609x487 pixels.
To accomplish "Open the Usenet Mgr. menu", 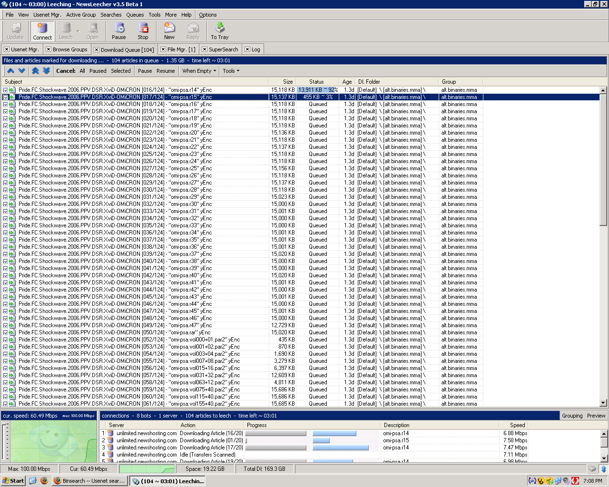I will point(47,15).
